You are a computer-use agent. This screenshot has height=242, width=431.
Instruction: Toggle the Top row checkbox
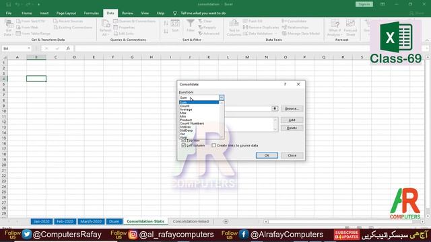(184, 140)
